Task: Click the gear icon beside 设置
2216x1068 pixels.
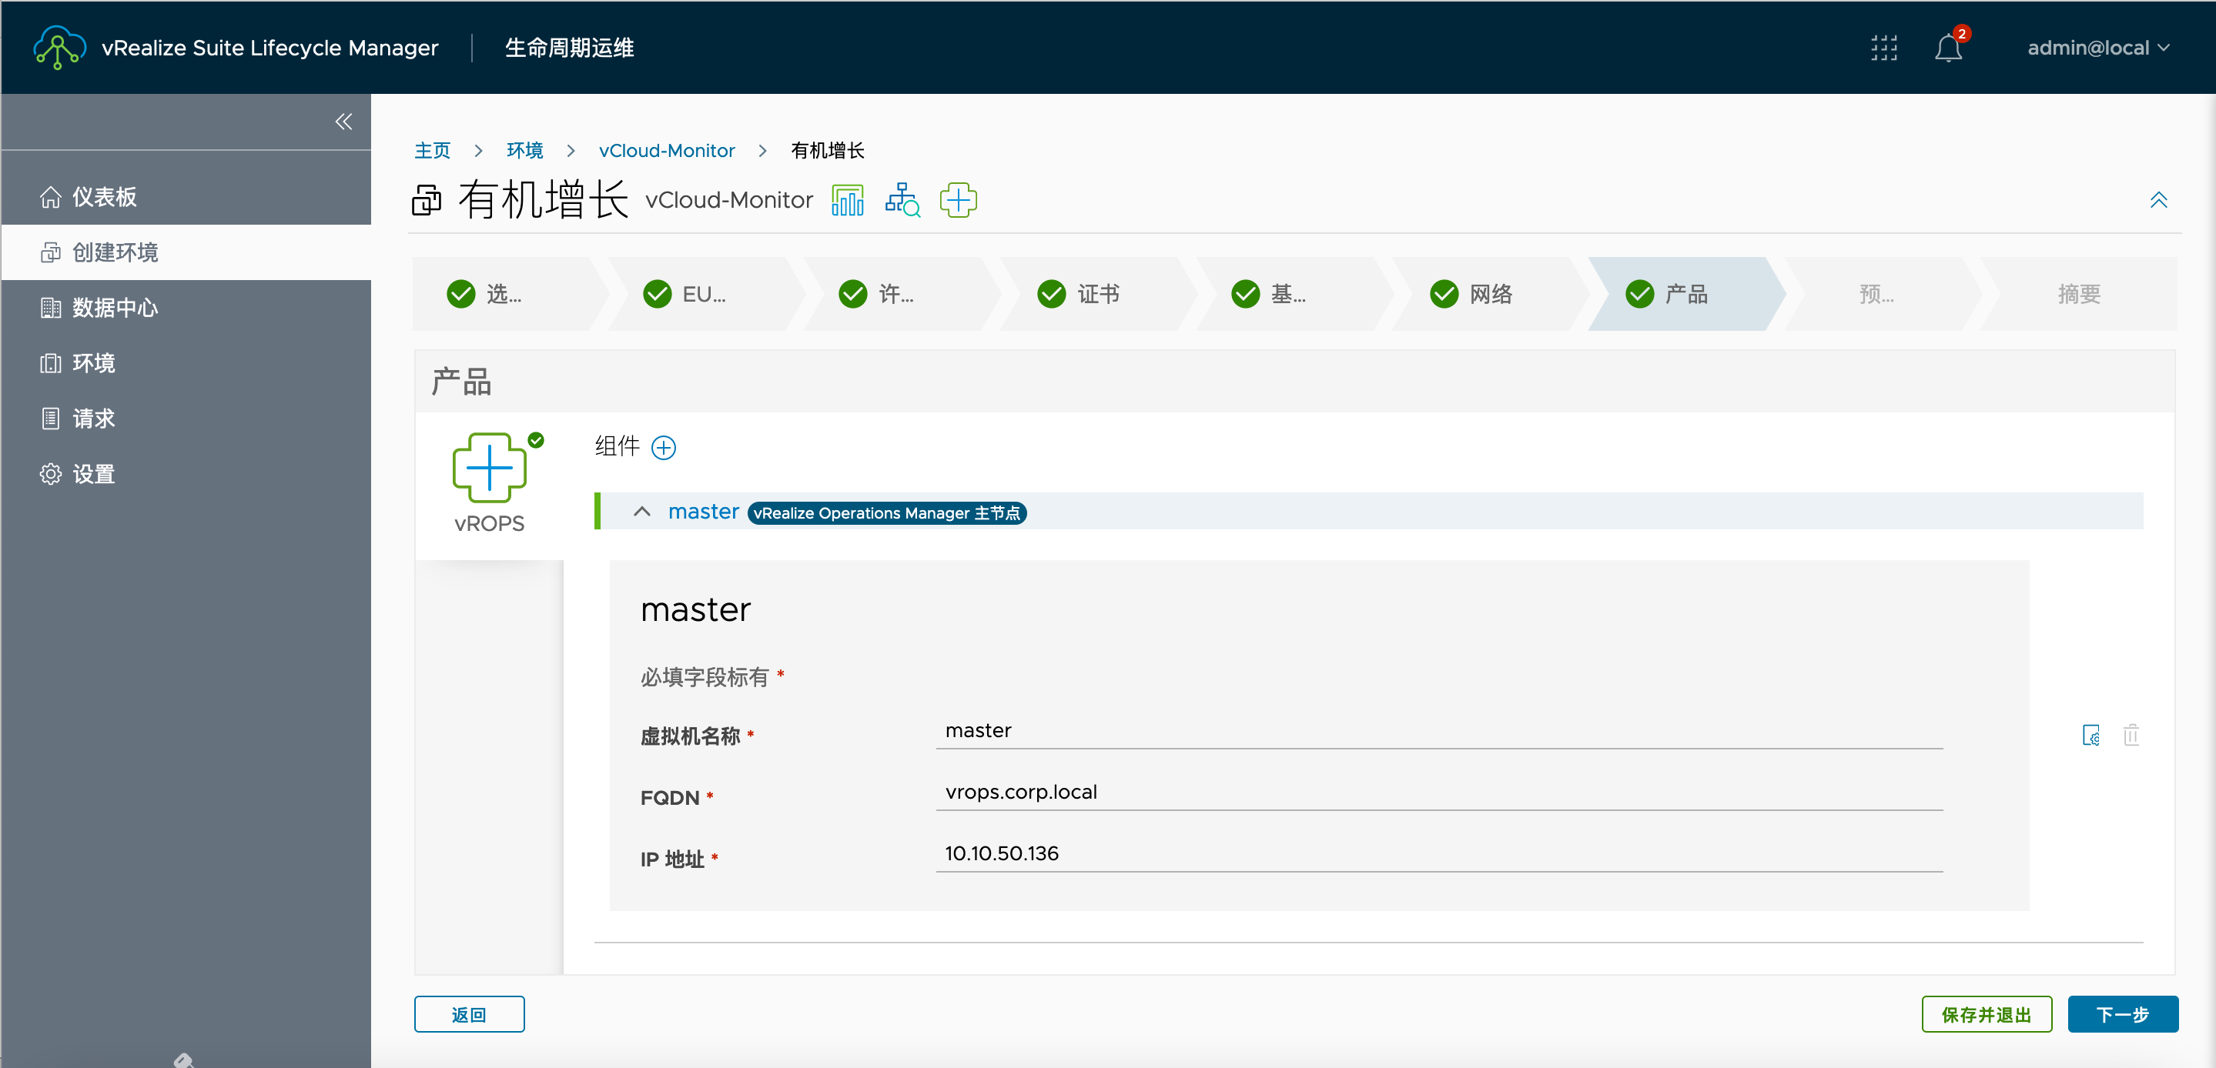Action: pos(51,474)
